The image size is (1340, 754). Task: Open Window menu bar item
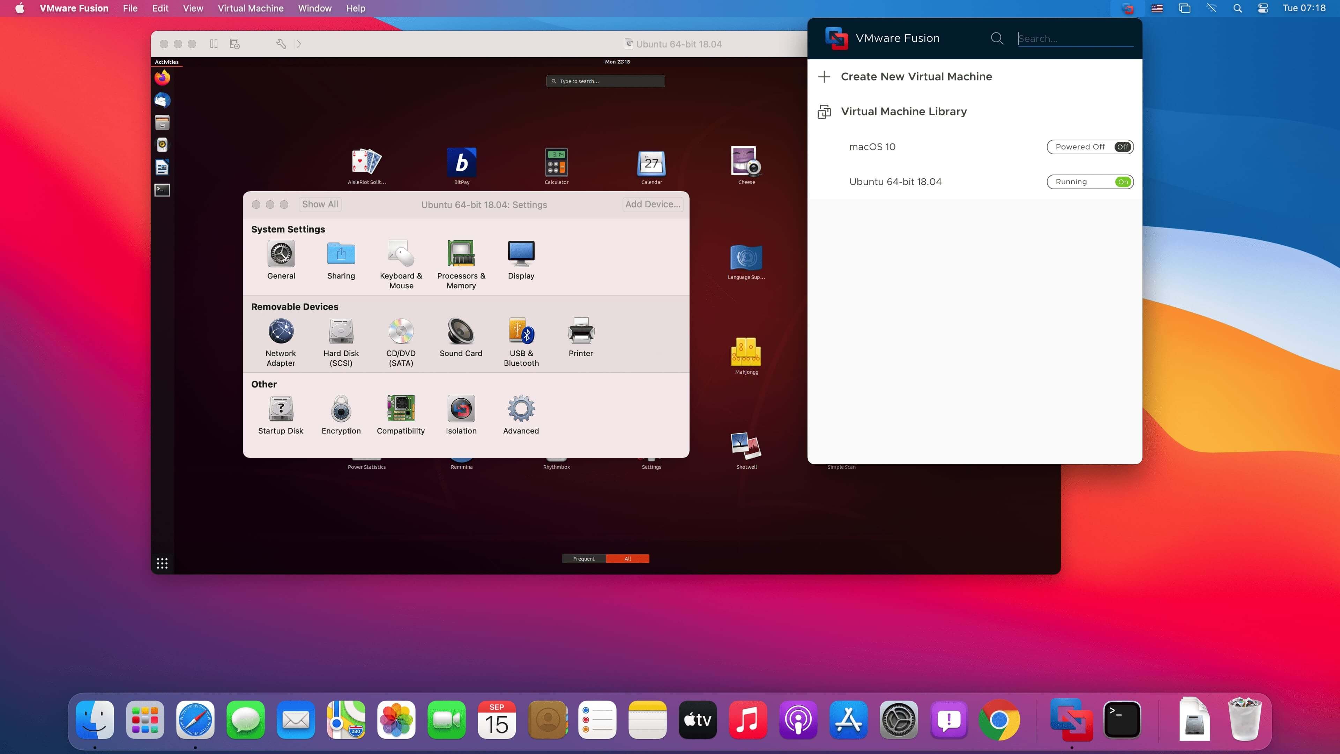[x=314, y=8]
